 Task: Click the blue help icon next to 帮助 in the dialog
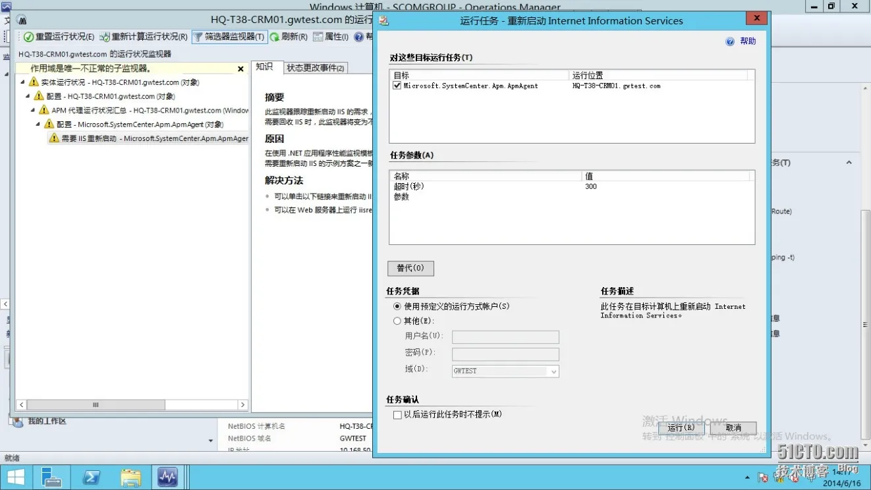point(730,41)
